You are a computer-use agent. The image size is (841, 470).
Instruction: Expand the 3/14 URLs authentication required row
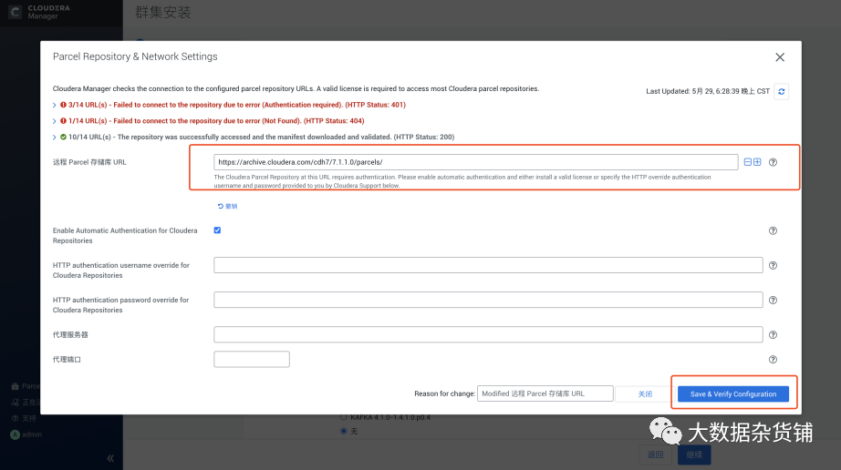point(54,105)
